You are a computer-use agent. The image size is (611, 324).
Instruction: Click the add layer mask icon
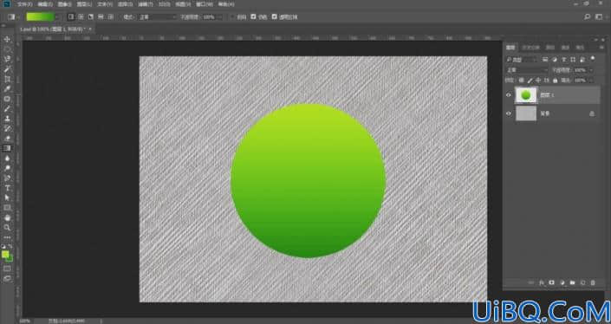pyautogui.click(x=552, y=282)
